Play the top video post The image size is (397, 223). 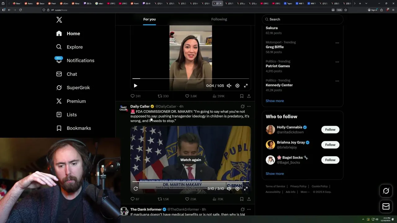(x=136, y=86)
